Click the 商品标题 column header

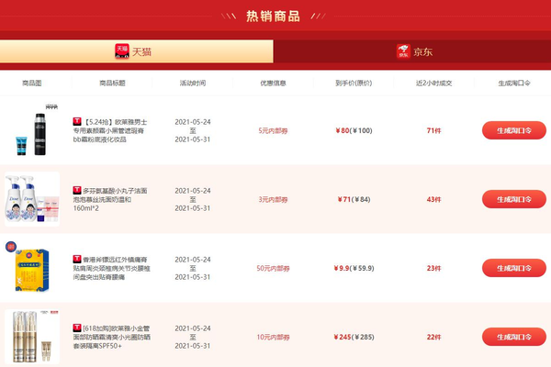pyautogui.click(x=112, y=83)
